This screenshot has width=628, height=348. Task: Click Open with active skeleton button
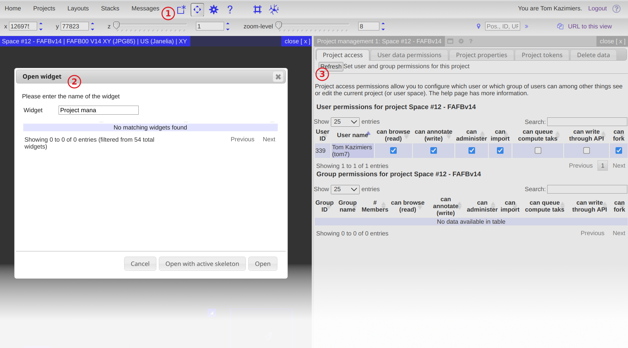point(202,264)
